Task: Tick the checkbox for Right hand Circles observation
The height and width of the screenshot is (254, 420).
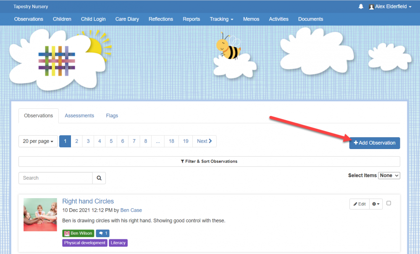Action: tap(388, 203)
